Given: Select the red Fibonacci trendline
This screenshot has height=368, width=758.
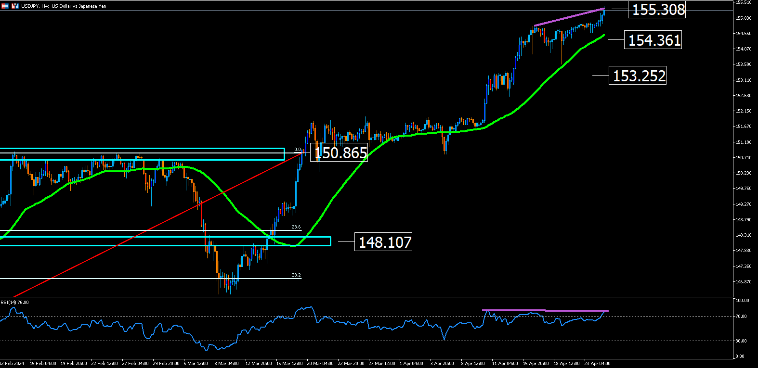Looking at the screenshot, I should pos(159,225).
